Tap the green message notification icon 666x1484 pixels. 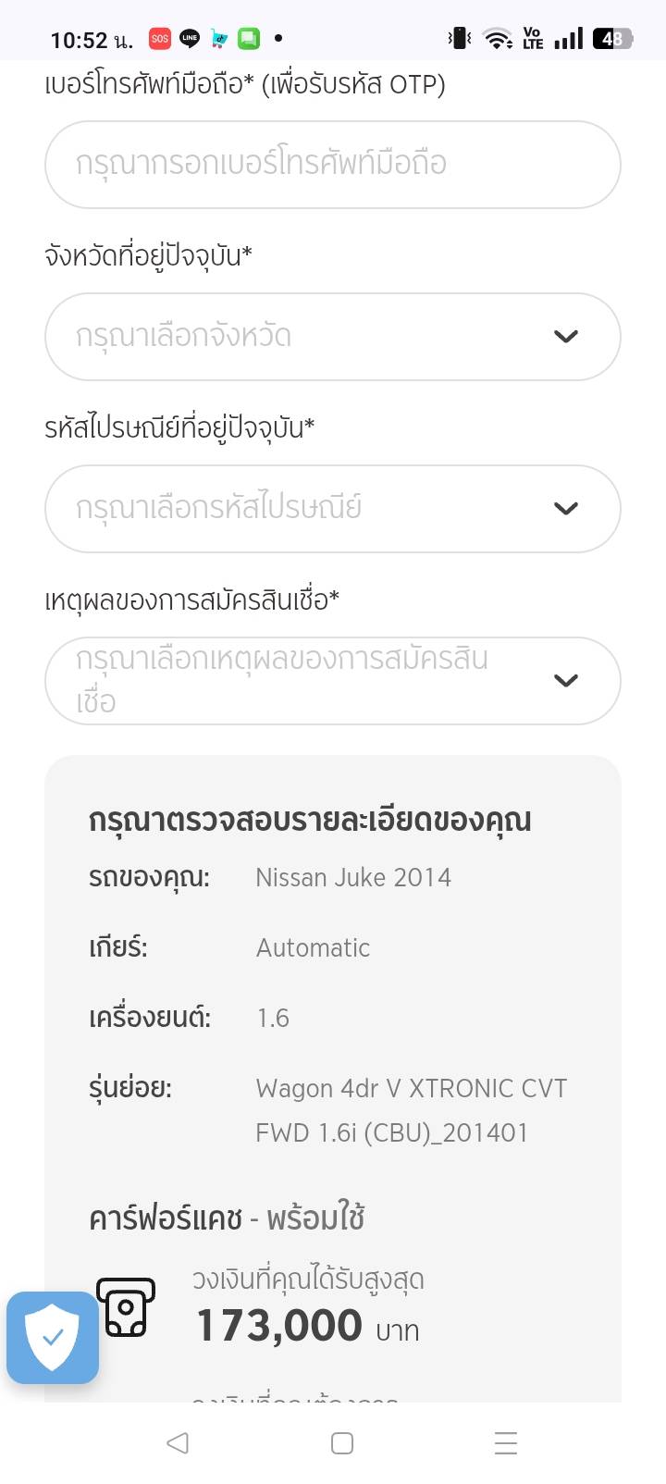[x=249, y=39]
